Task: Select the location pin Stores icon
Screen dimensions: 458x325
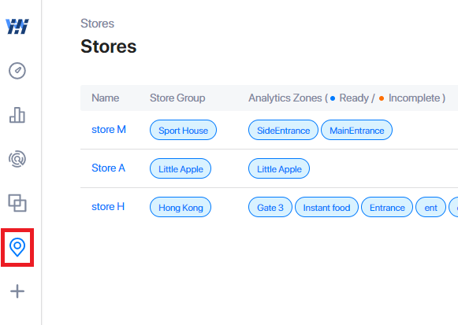Action: tap(17, 247)
